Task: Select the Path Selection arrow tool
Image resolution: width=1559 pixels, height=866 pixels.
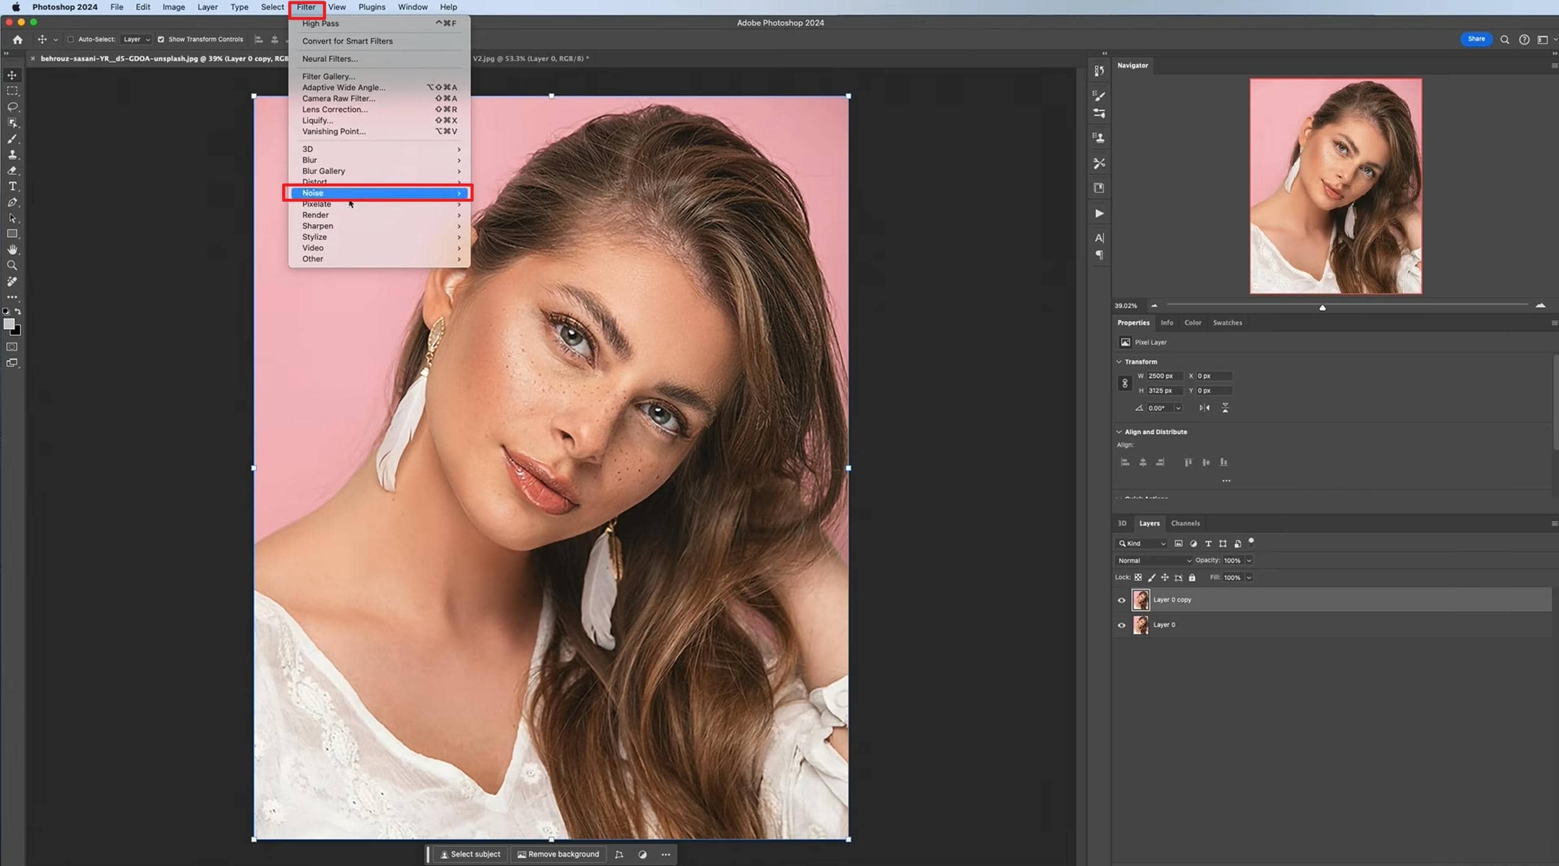Action: click(12, 218)
